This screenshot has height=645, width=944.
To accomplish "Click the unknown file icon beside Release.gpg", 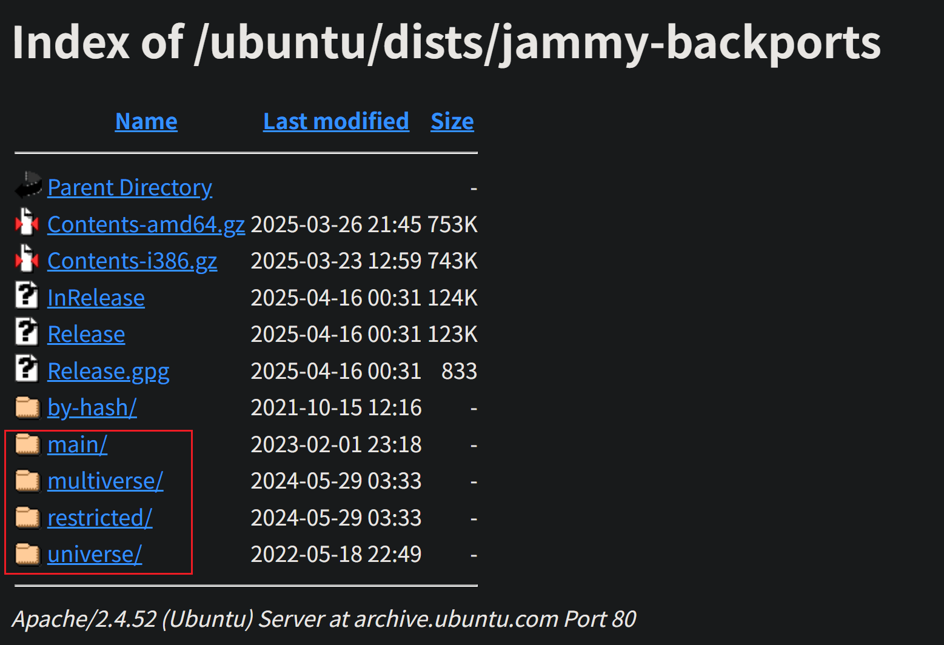I will pyautogui.click(x=27, y=369).
